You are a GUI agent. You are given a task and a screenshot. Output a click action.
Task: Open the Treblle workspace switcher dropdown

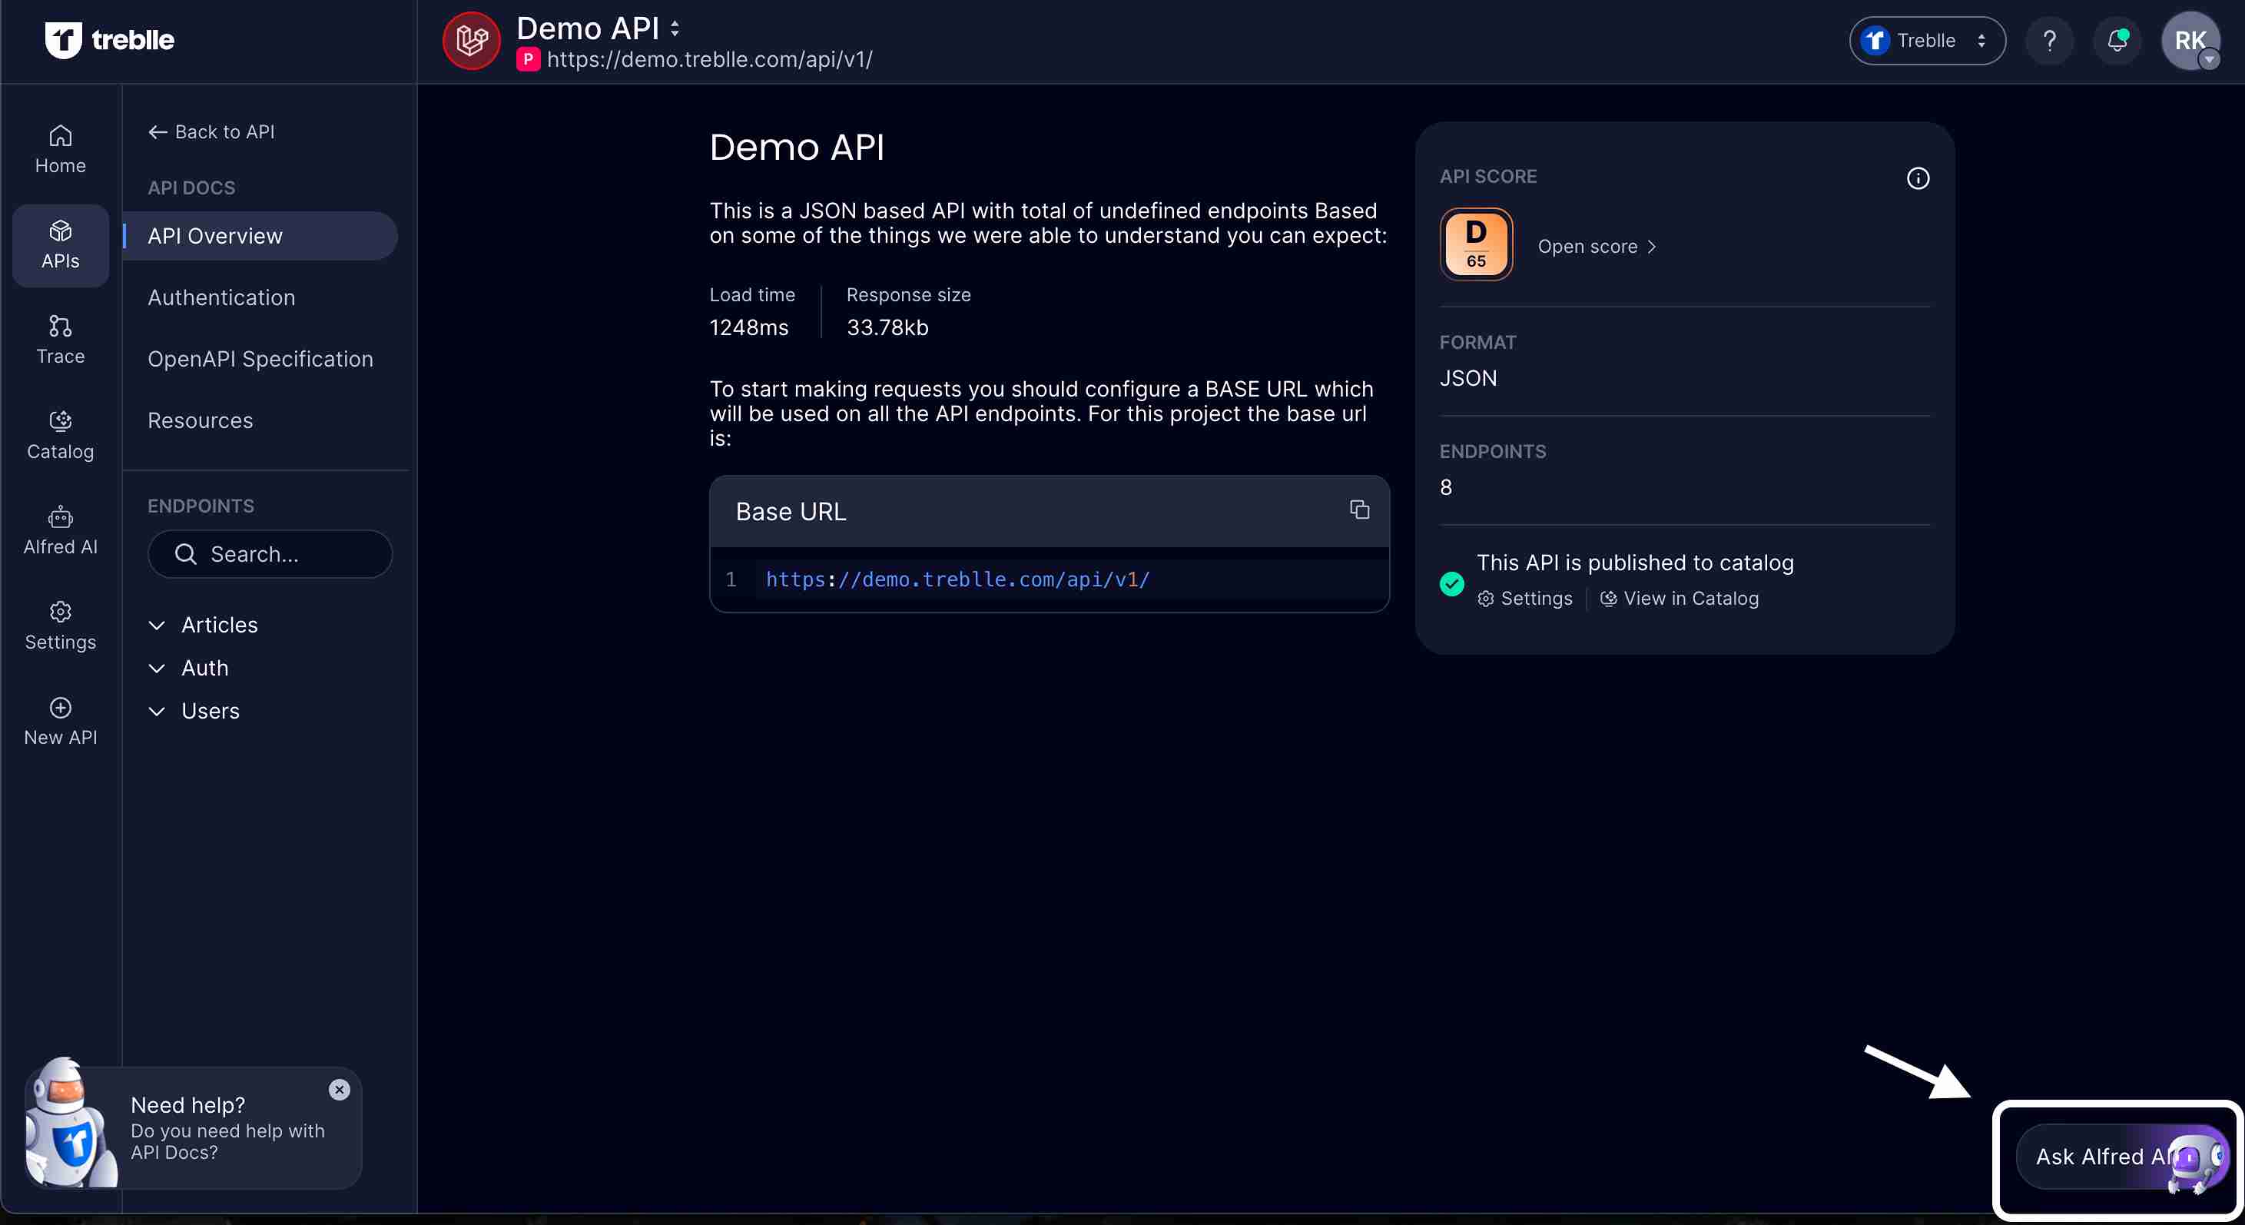tap(1926, 41)
